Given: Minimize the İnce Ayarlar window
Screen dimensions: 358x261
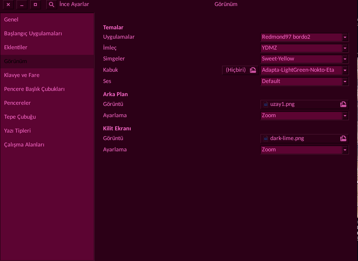Looking at the screenshot, I should [x=22, y=5].
